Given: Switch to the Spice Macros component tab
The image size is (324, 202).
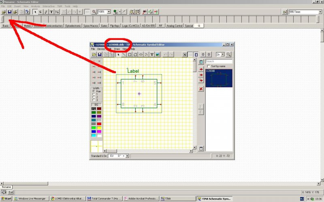Looking at the screenshot, I should point(91,26).
